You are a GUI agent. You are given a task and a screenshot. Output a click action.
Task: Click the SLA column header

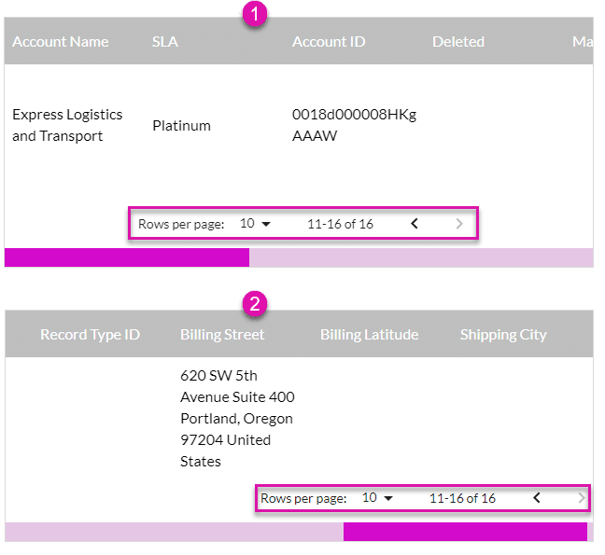[165, 42]
